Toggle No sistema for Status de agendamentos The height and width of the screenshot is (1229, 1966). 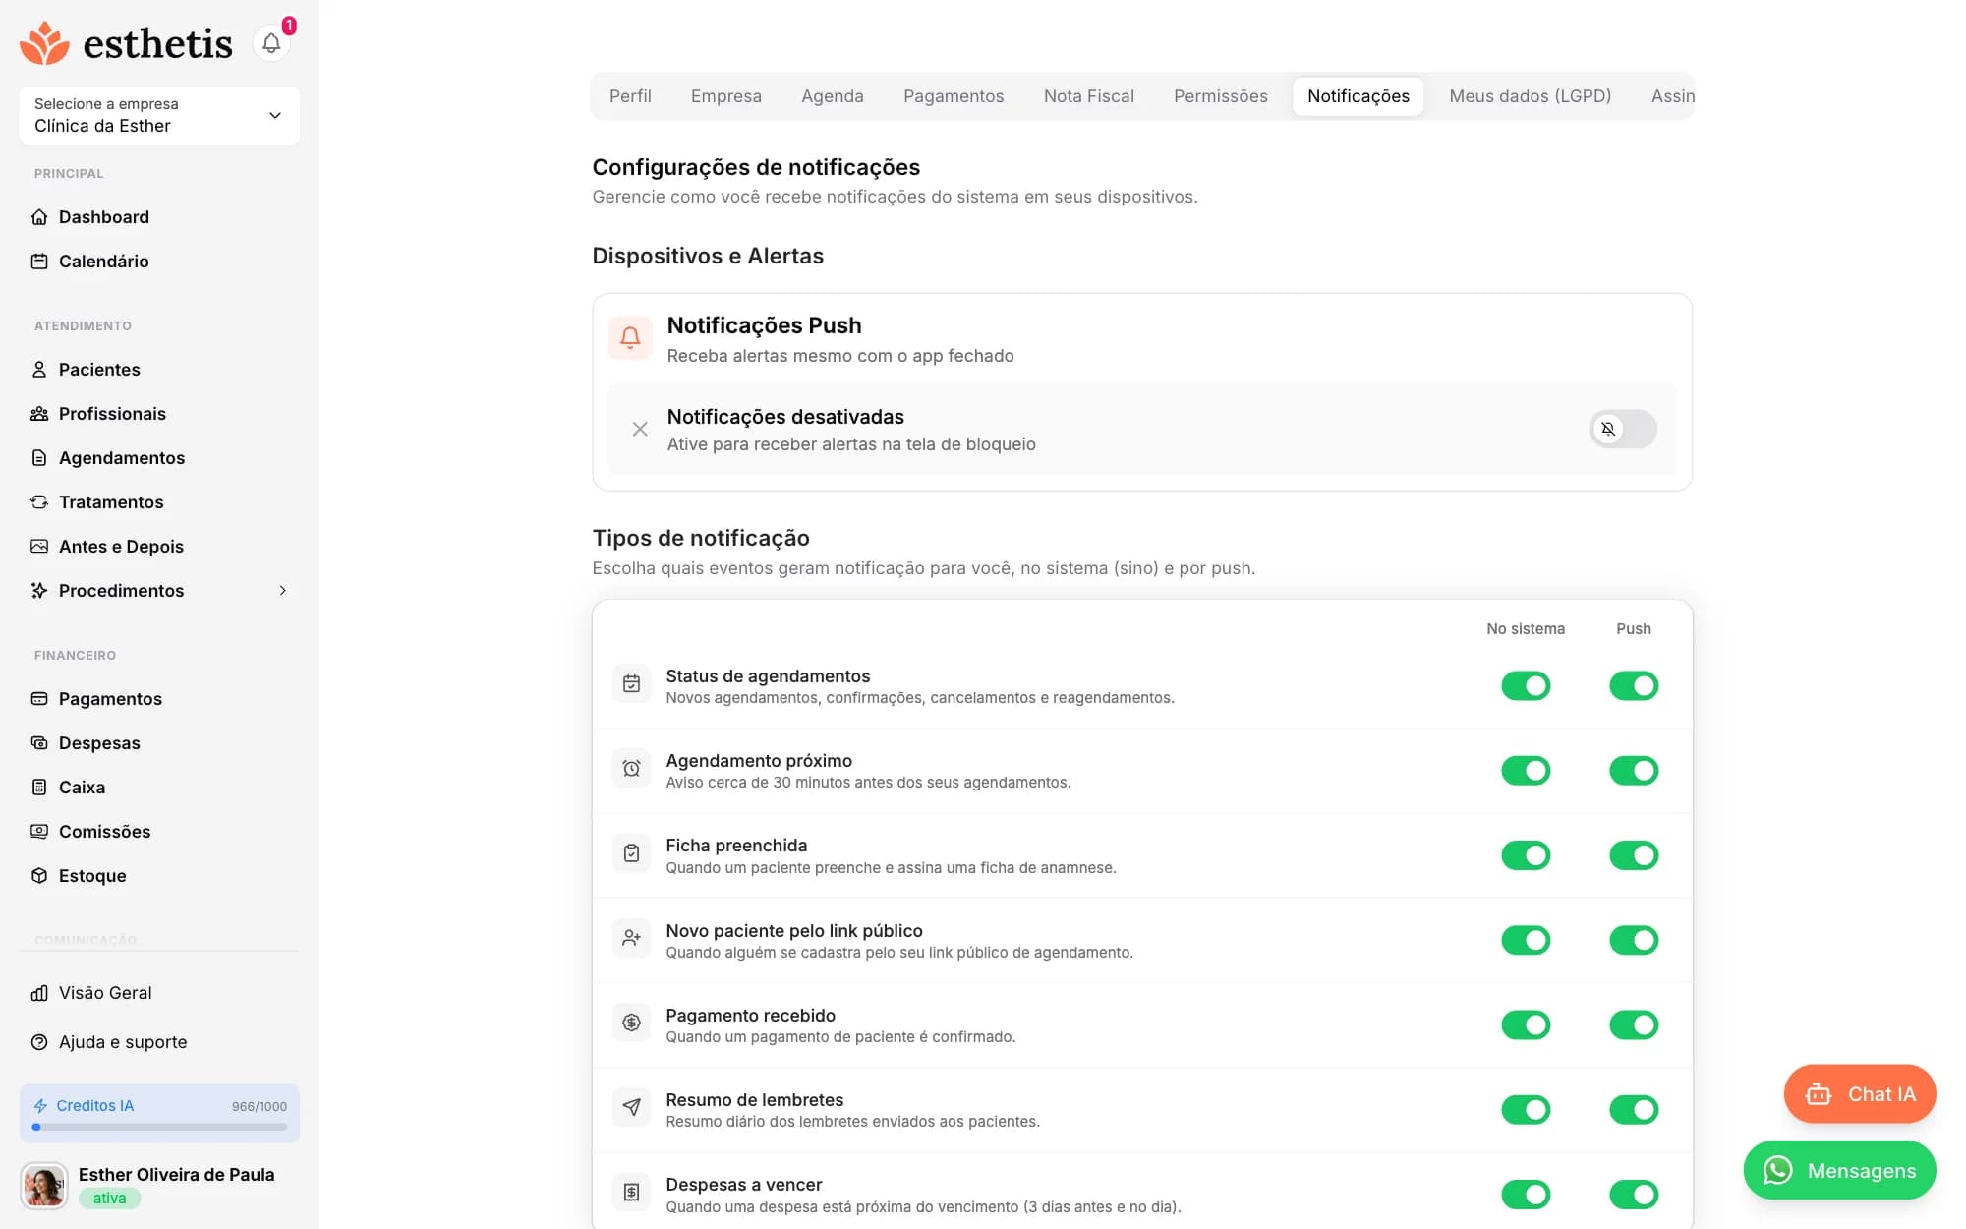click(x=1526, y=686)
